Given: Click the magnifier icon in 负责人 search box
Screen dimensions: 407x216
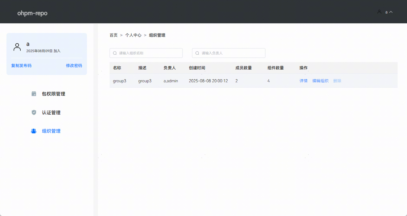Looking at the screenshot, I should click(x=197, y=53).
